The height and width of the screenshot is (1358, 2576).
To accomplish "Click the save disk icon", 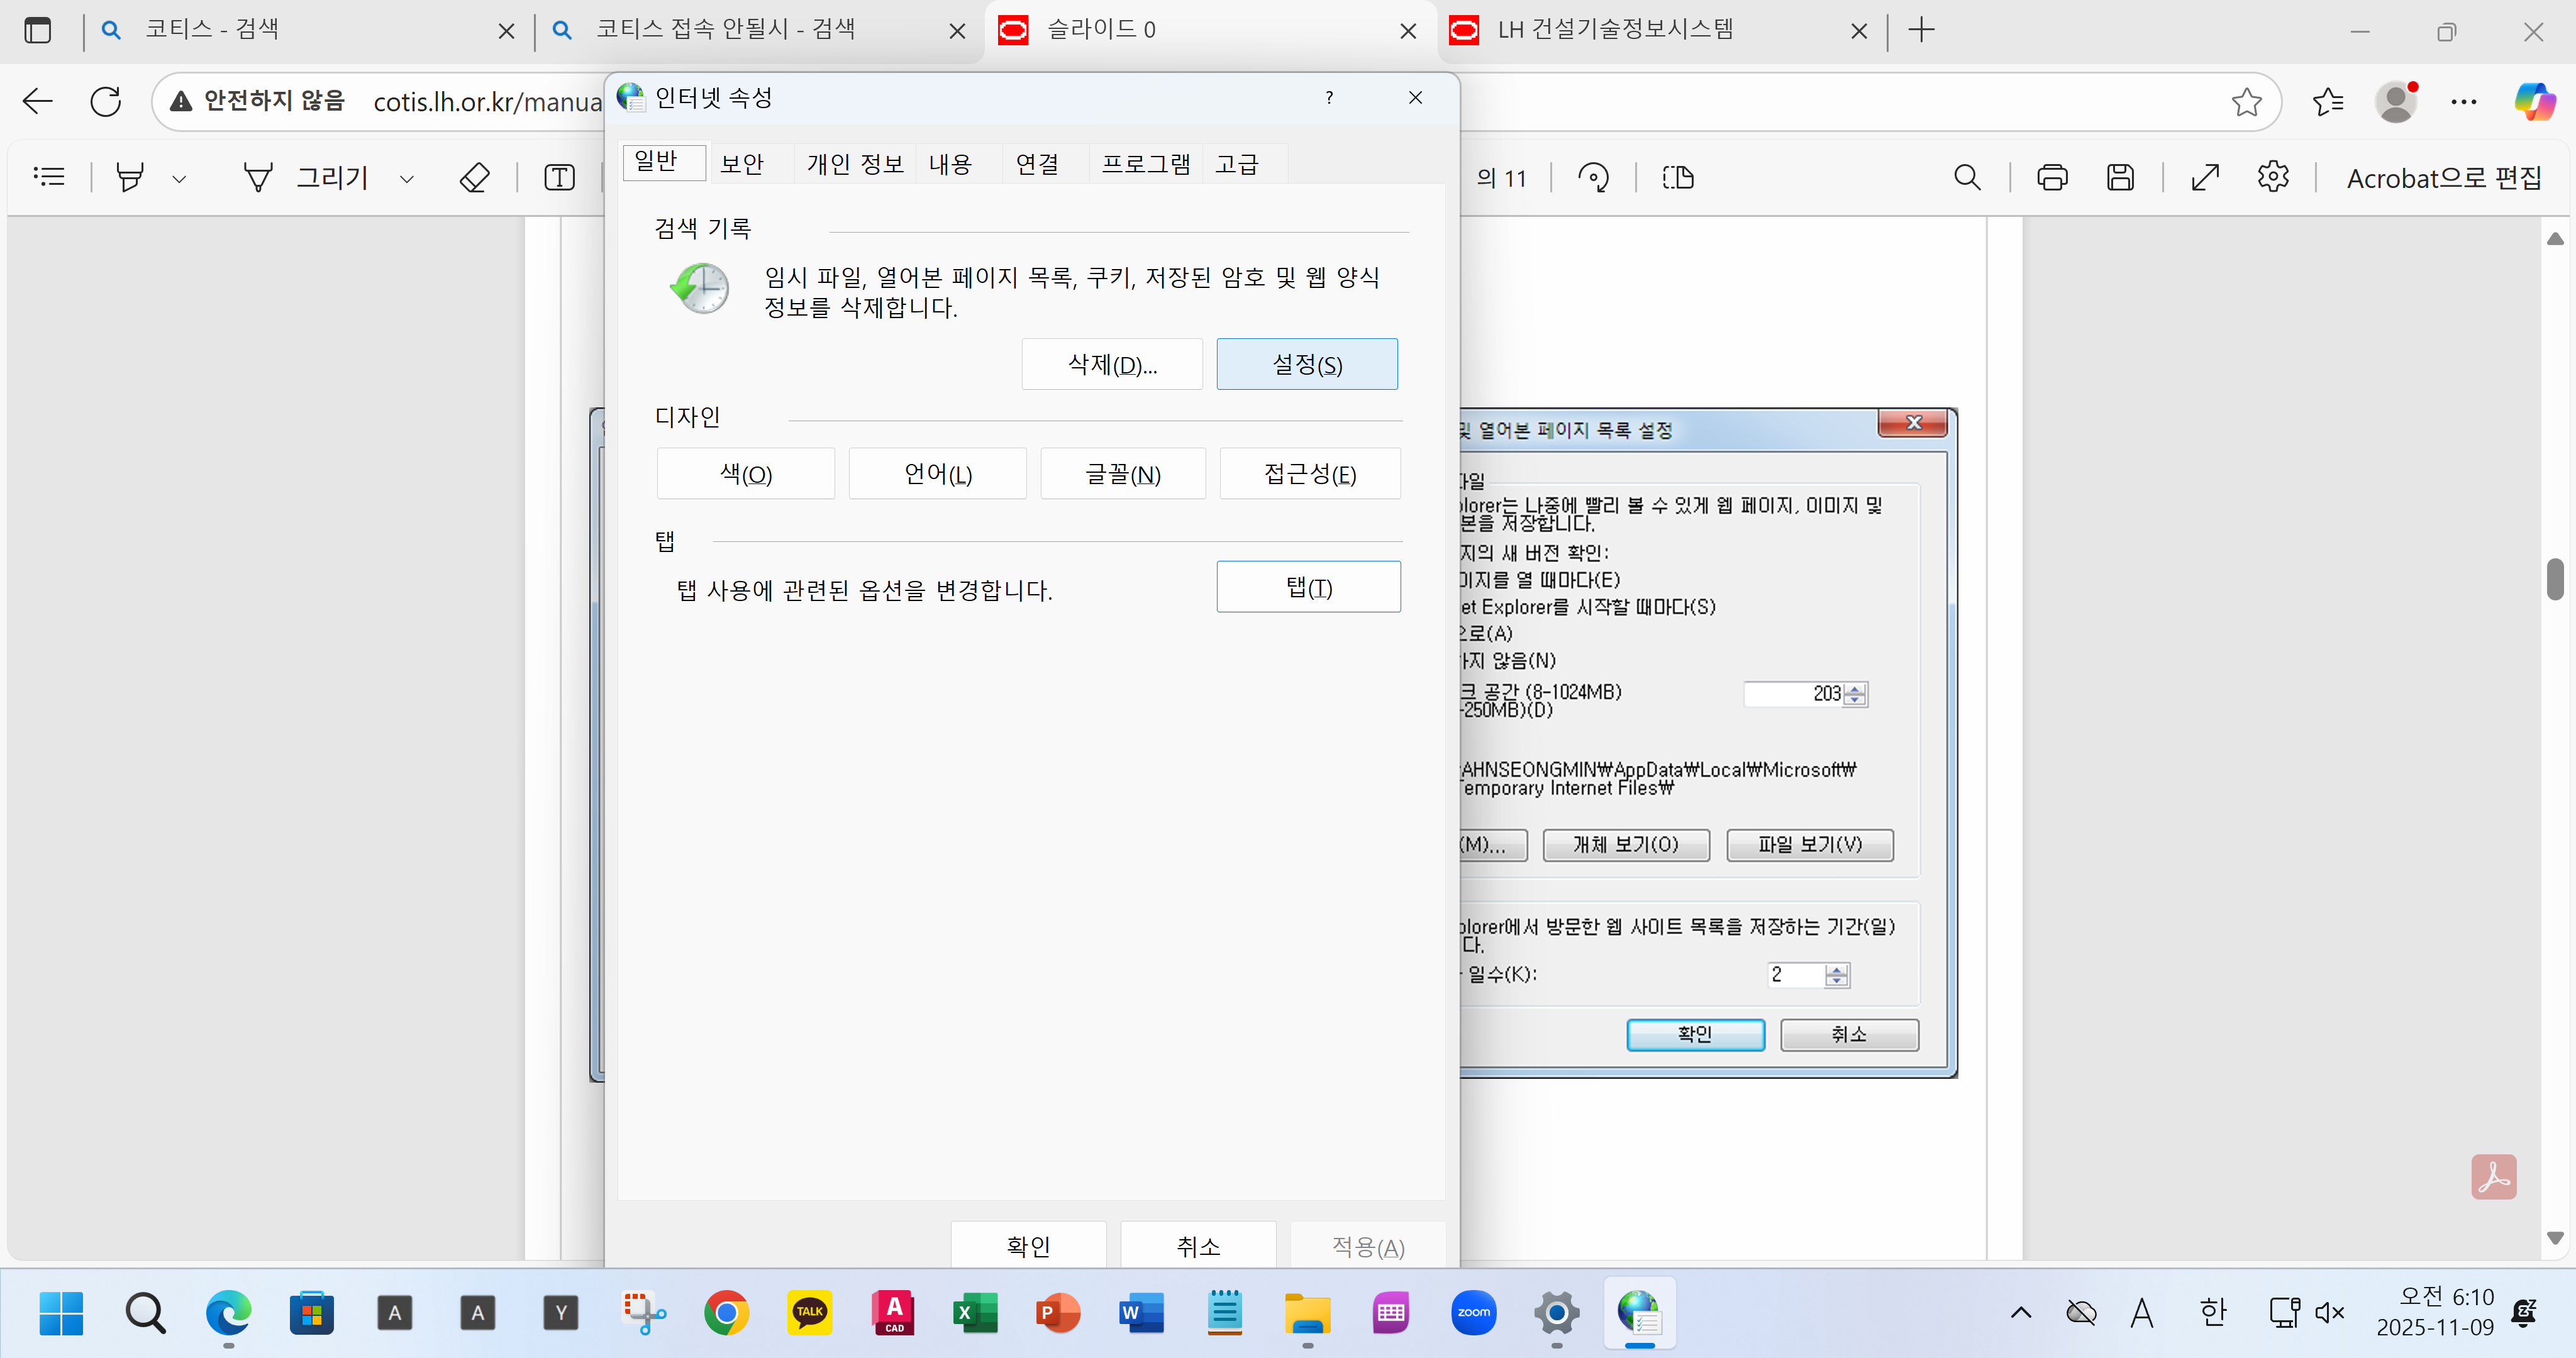I will 2120,178.
